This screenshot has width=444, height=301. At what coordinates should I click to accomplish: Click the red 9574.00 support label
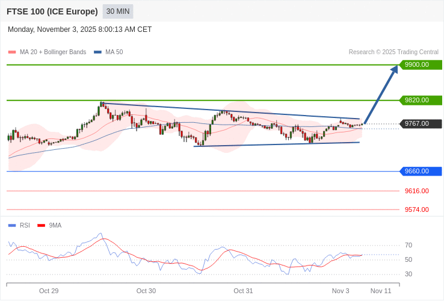pyautogui.click(x=416, y=210)
